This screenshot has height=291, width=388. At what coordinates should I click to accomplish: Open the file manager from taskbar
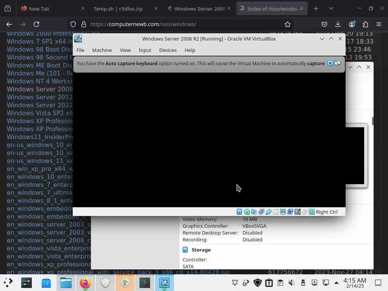click(x=66, y=283)
